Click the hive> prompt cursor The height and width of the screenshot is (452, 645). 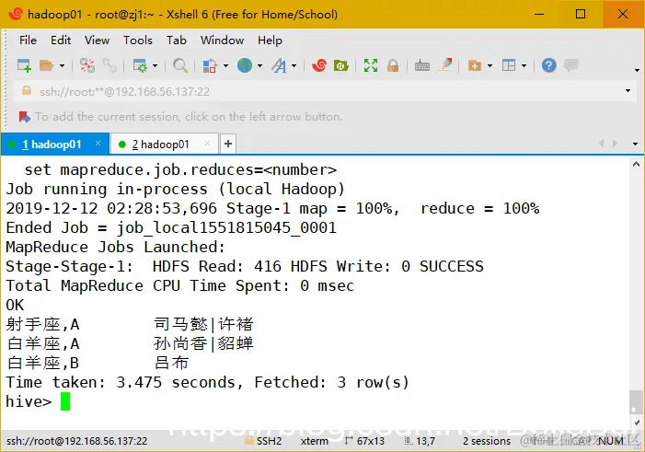coord(65,401)
